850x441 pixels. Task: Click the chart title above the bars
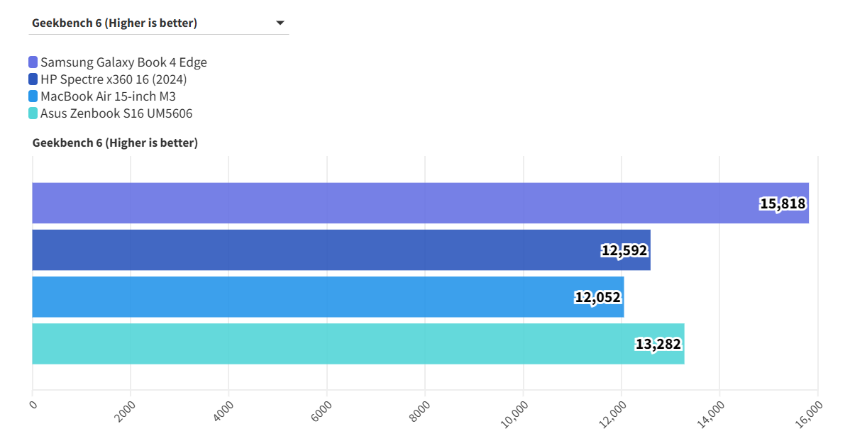pyautogui.click(x=115, y=143)
